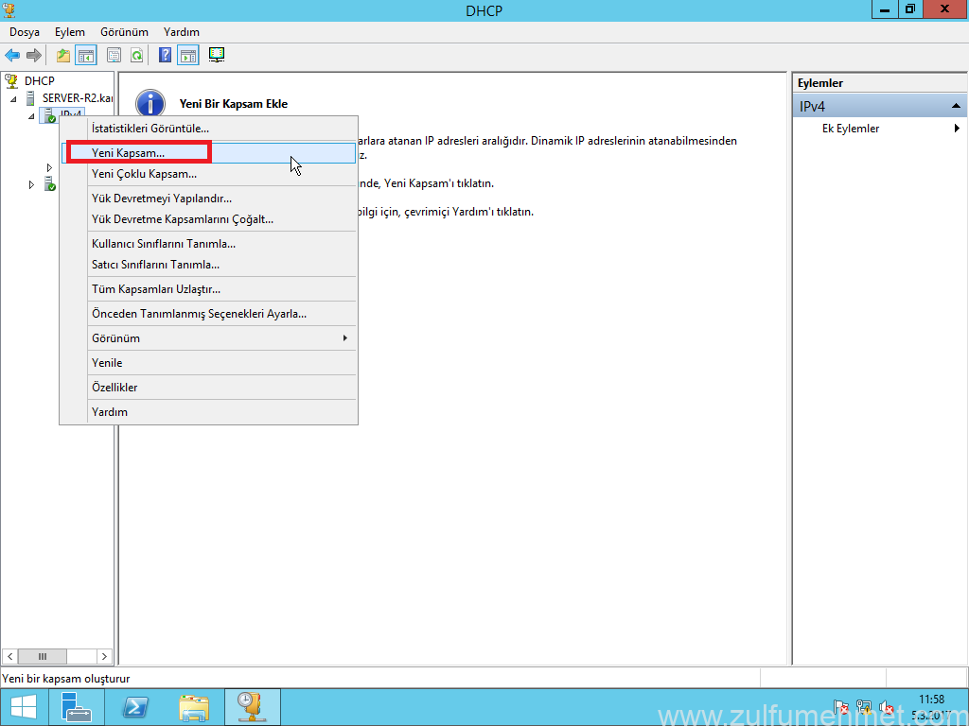Open Help via the question mark icon
The width and height of the screenshot is (969, 726).
point(166,56)
